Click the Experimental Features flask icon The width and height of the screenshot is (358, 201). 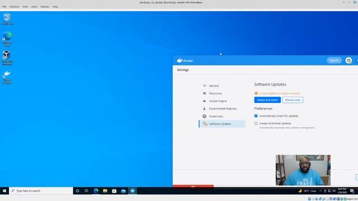click(x=204, y=108)
